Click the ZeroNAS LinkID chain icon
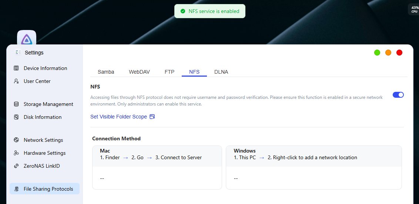This screenshot has height=204, width=419. [x=16, y=166]
